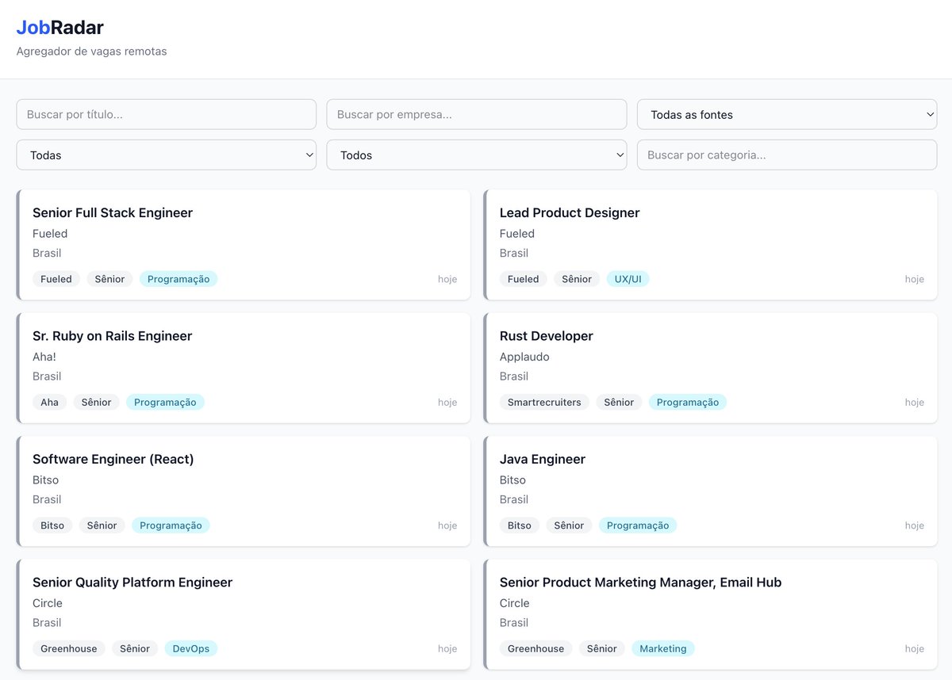Click Sênior tag on Lead Product Designer card
Screen dimensions: 952x680
coord(577,279)
